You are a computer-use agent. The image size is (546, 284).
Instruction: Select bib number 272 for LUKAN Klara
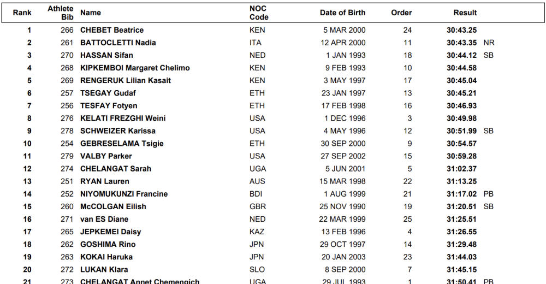[67, 269]
